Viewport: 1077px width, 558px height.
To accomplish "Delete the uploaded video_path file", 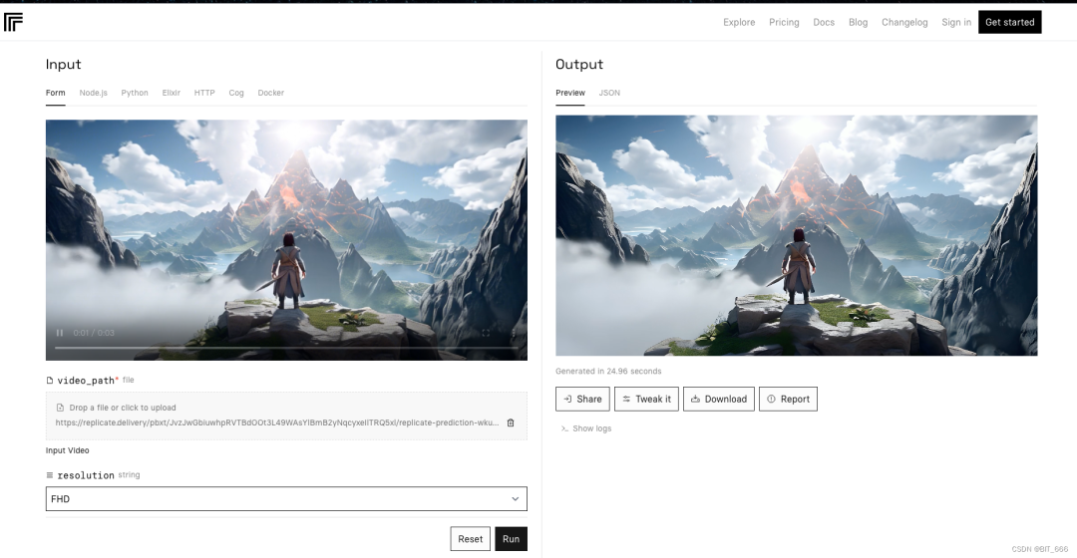I will pos(511,422).
